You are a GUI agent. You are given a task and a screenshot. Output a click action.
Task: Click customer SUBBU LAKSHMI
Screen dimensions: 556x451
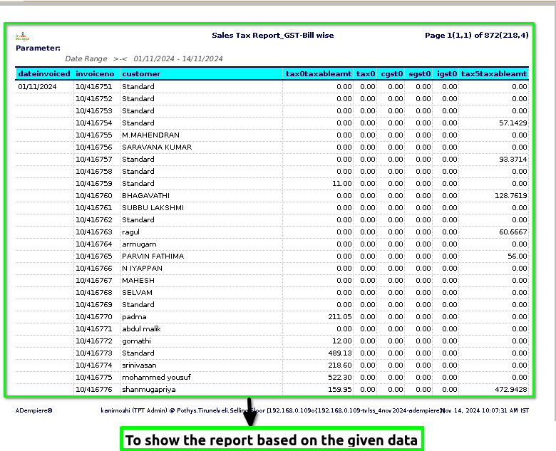(153, 208)
